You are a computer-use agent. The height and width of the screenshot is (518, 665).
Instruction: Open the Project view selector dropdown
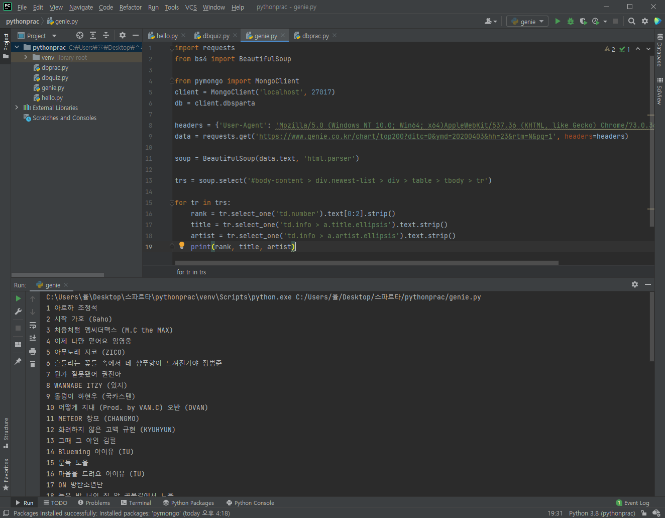pyautogui.click(x=37, y=36)
